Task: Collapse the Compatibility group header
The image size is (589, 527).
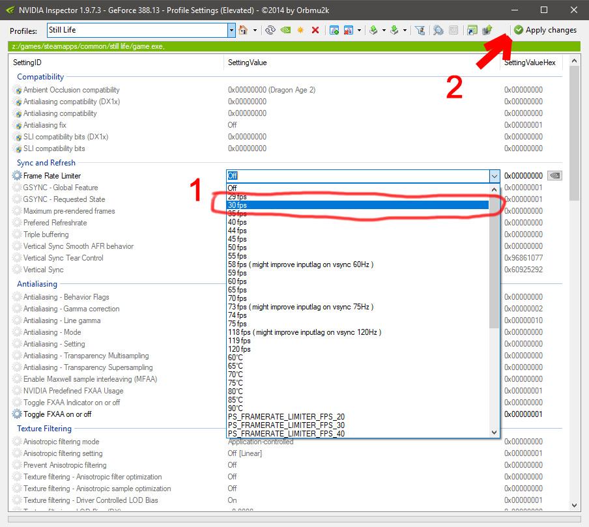Action: click(x=40, y=77)
